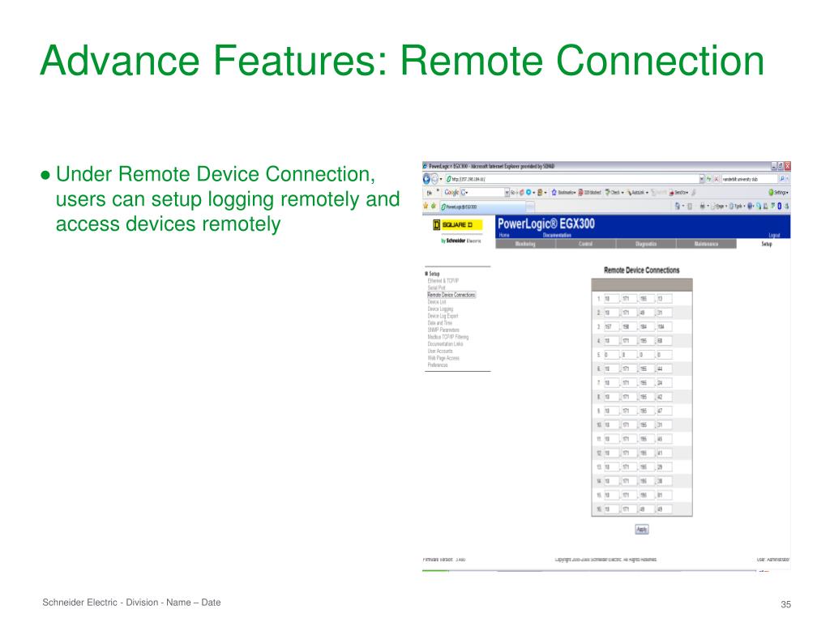
Task: Open the Google toolbar Settings menu
Action: click(x=779, y=193)
